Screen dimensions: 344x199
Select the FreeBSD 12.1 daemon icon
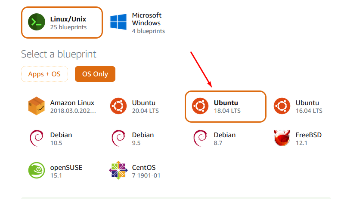(282, 138)
